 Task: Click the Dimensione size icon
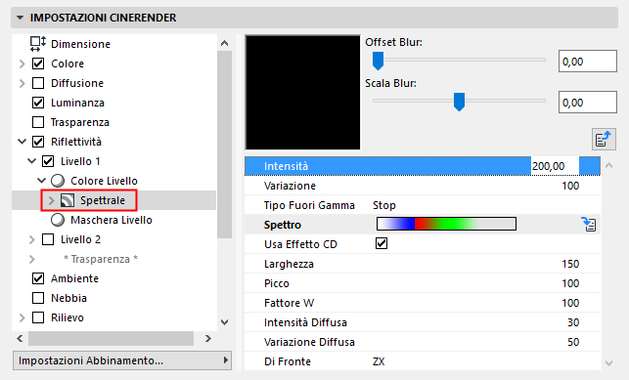click(x=38, y=44)
